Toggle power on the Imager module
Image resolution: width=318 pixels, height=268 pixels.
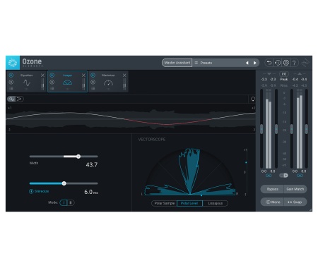(x=52, y=75)
